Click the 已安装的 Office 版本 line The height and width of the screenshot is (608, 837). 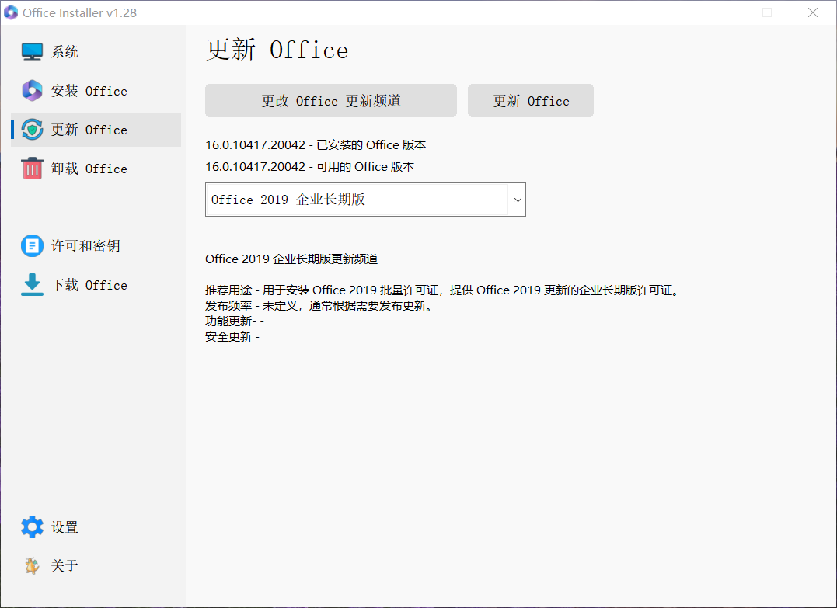coord(316,144)
